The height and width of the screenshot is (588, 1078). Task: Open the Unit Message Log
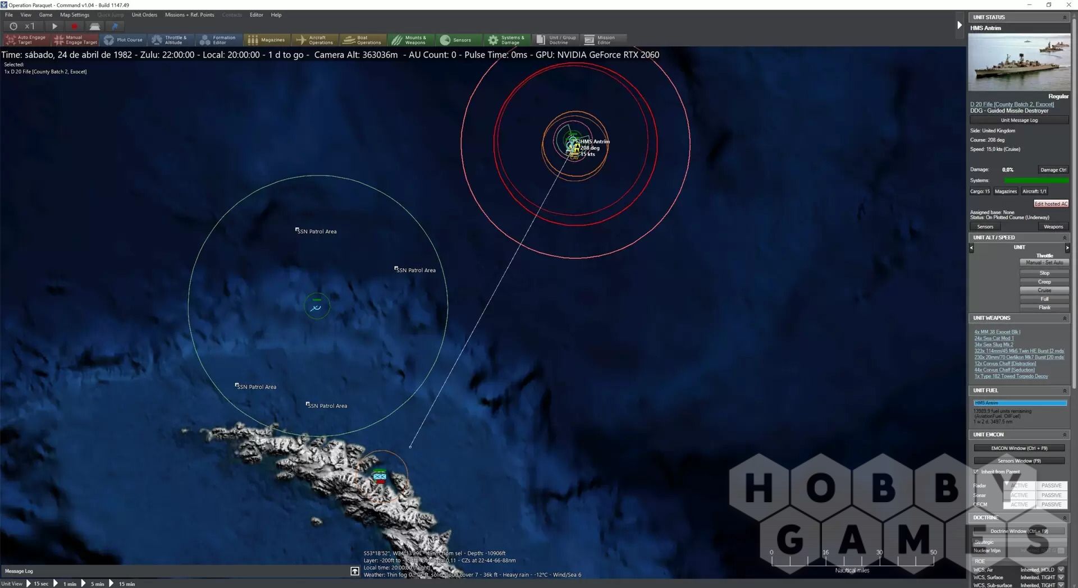[x=1019, y=120]
